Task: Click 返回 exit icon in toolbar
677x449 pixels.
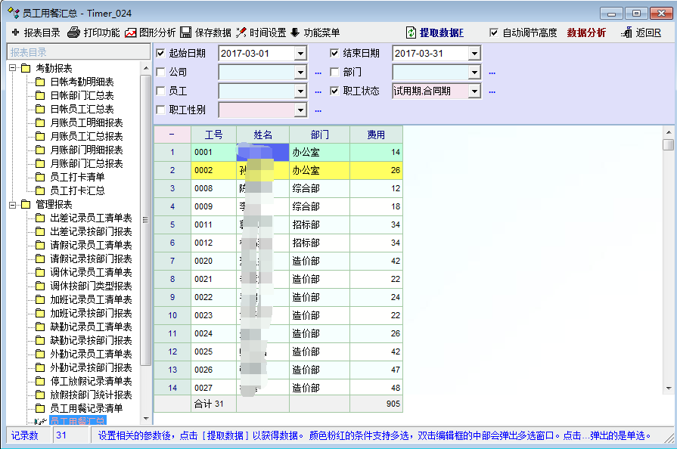Action: 626,33
